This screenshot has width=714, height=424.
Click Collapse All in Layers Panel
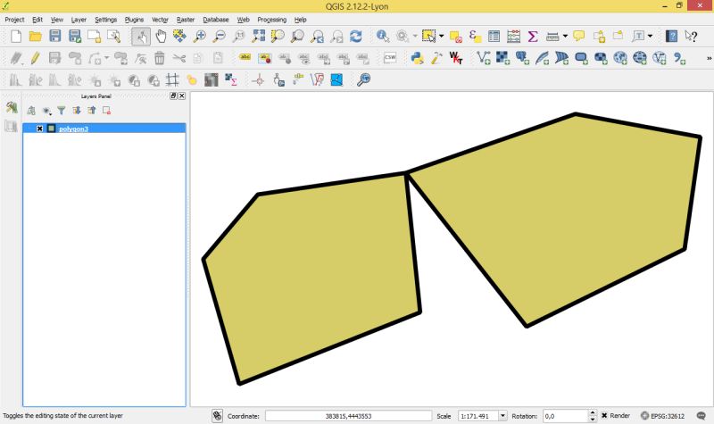pyautogui.click(x=92, y=110)
